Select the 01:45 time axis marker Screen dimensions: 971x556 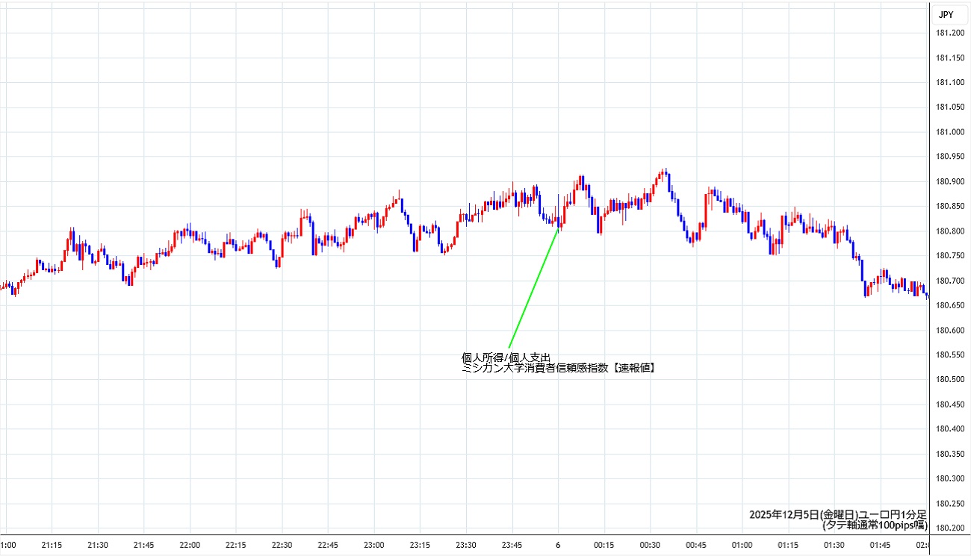coord(880,545)
